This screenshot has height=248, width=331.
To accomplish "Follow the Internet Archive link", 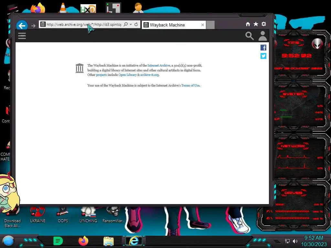I will 158,65.
